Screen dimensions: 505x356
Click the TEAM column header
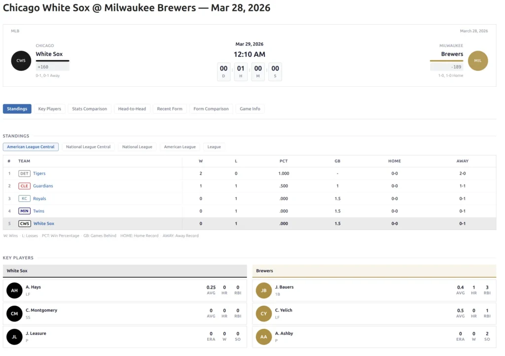(x=24, y=161)
